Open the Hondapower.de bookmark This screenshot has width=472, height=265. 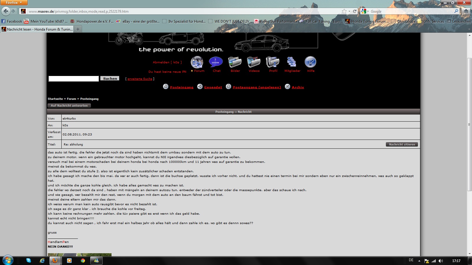92,21
